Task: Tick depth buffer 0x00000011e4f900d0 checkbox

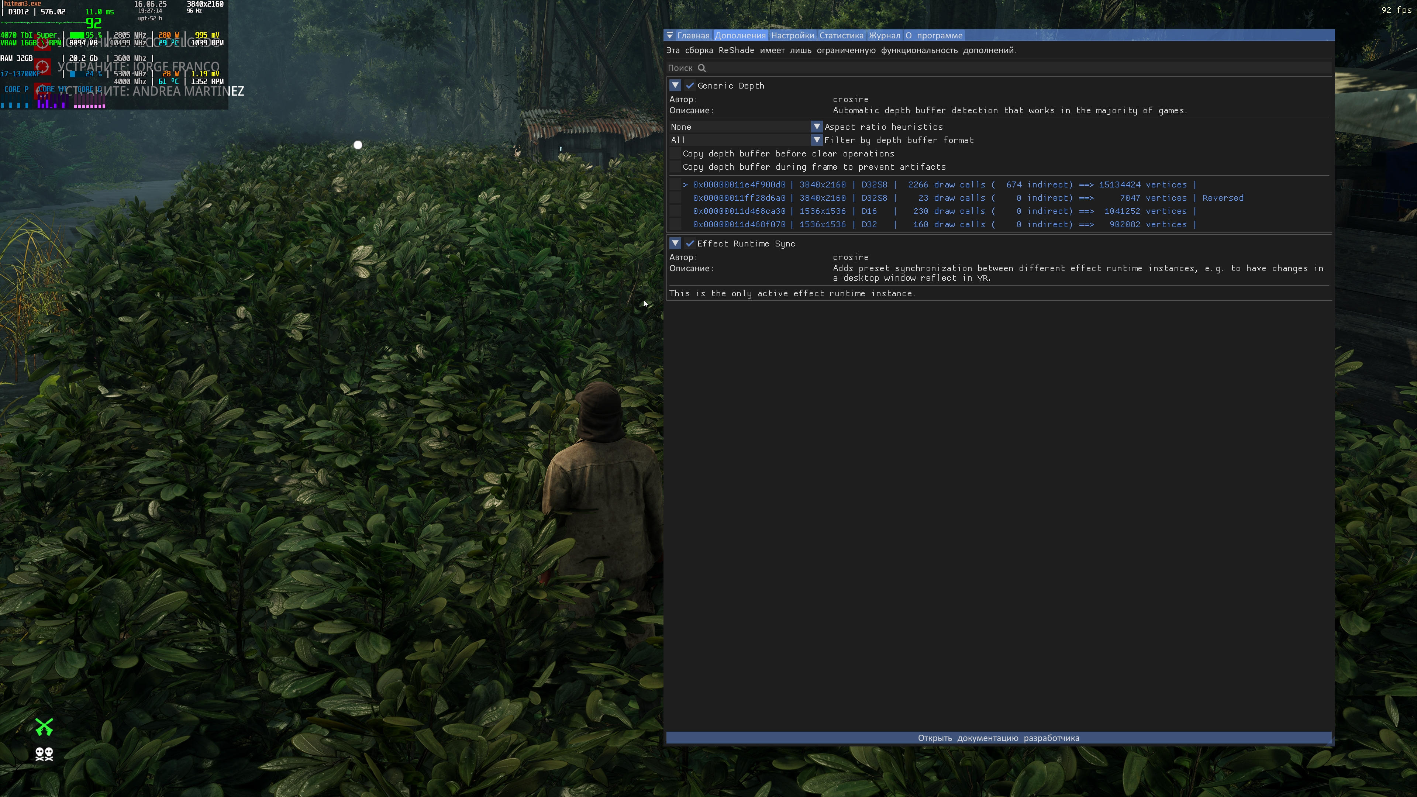Action: pos(675,185)
